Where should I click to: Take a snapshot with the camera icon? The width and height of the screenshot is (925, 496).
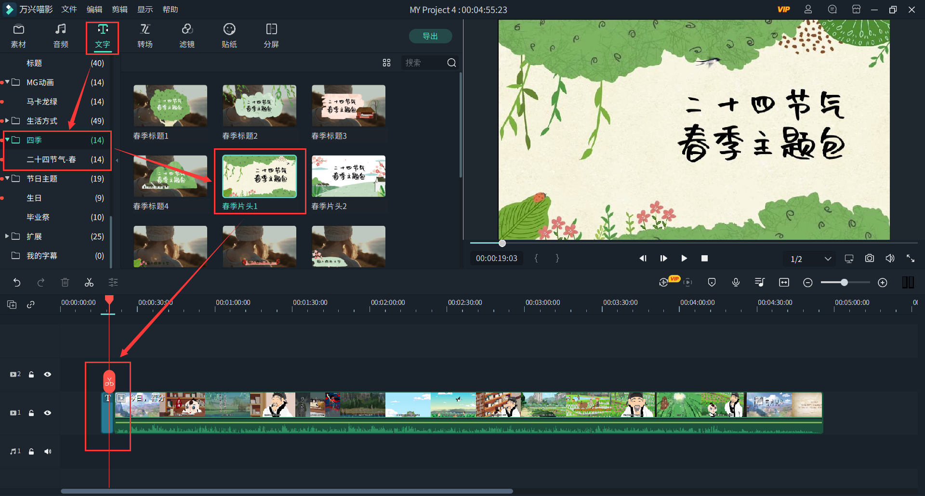pyautogui.click(x=869, y=259)
